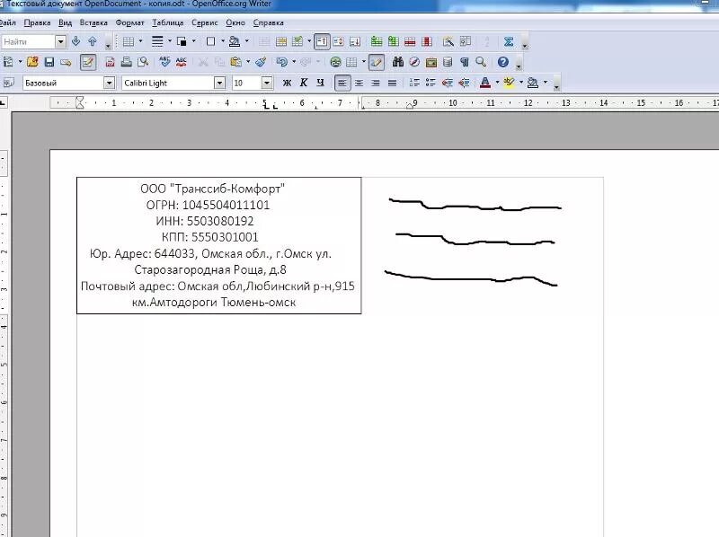Toggle italic (К)

click(304, 83)
